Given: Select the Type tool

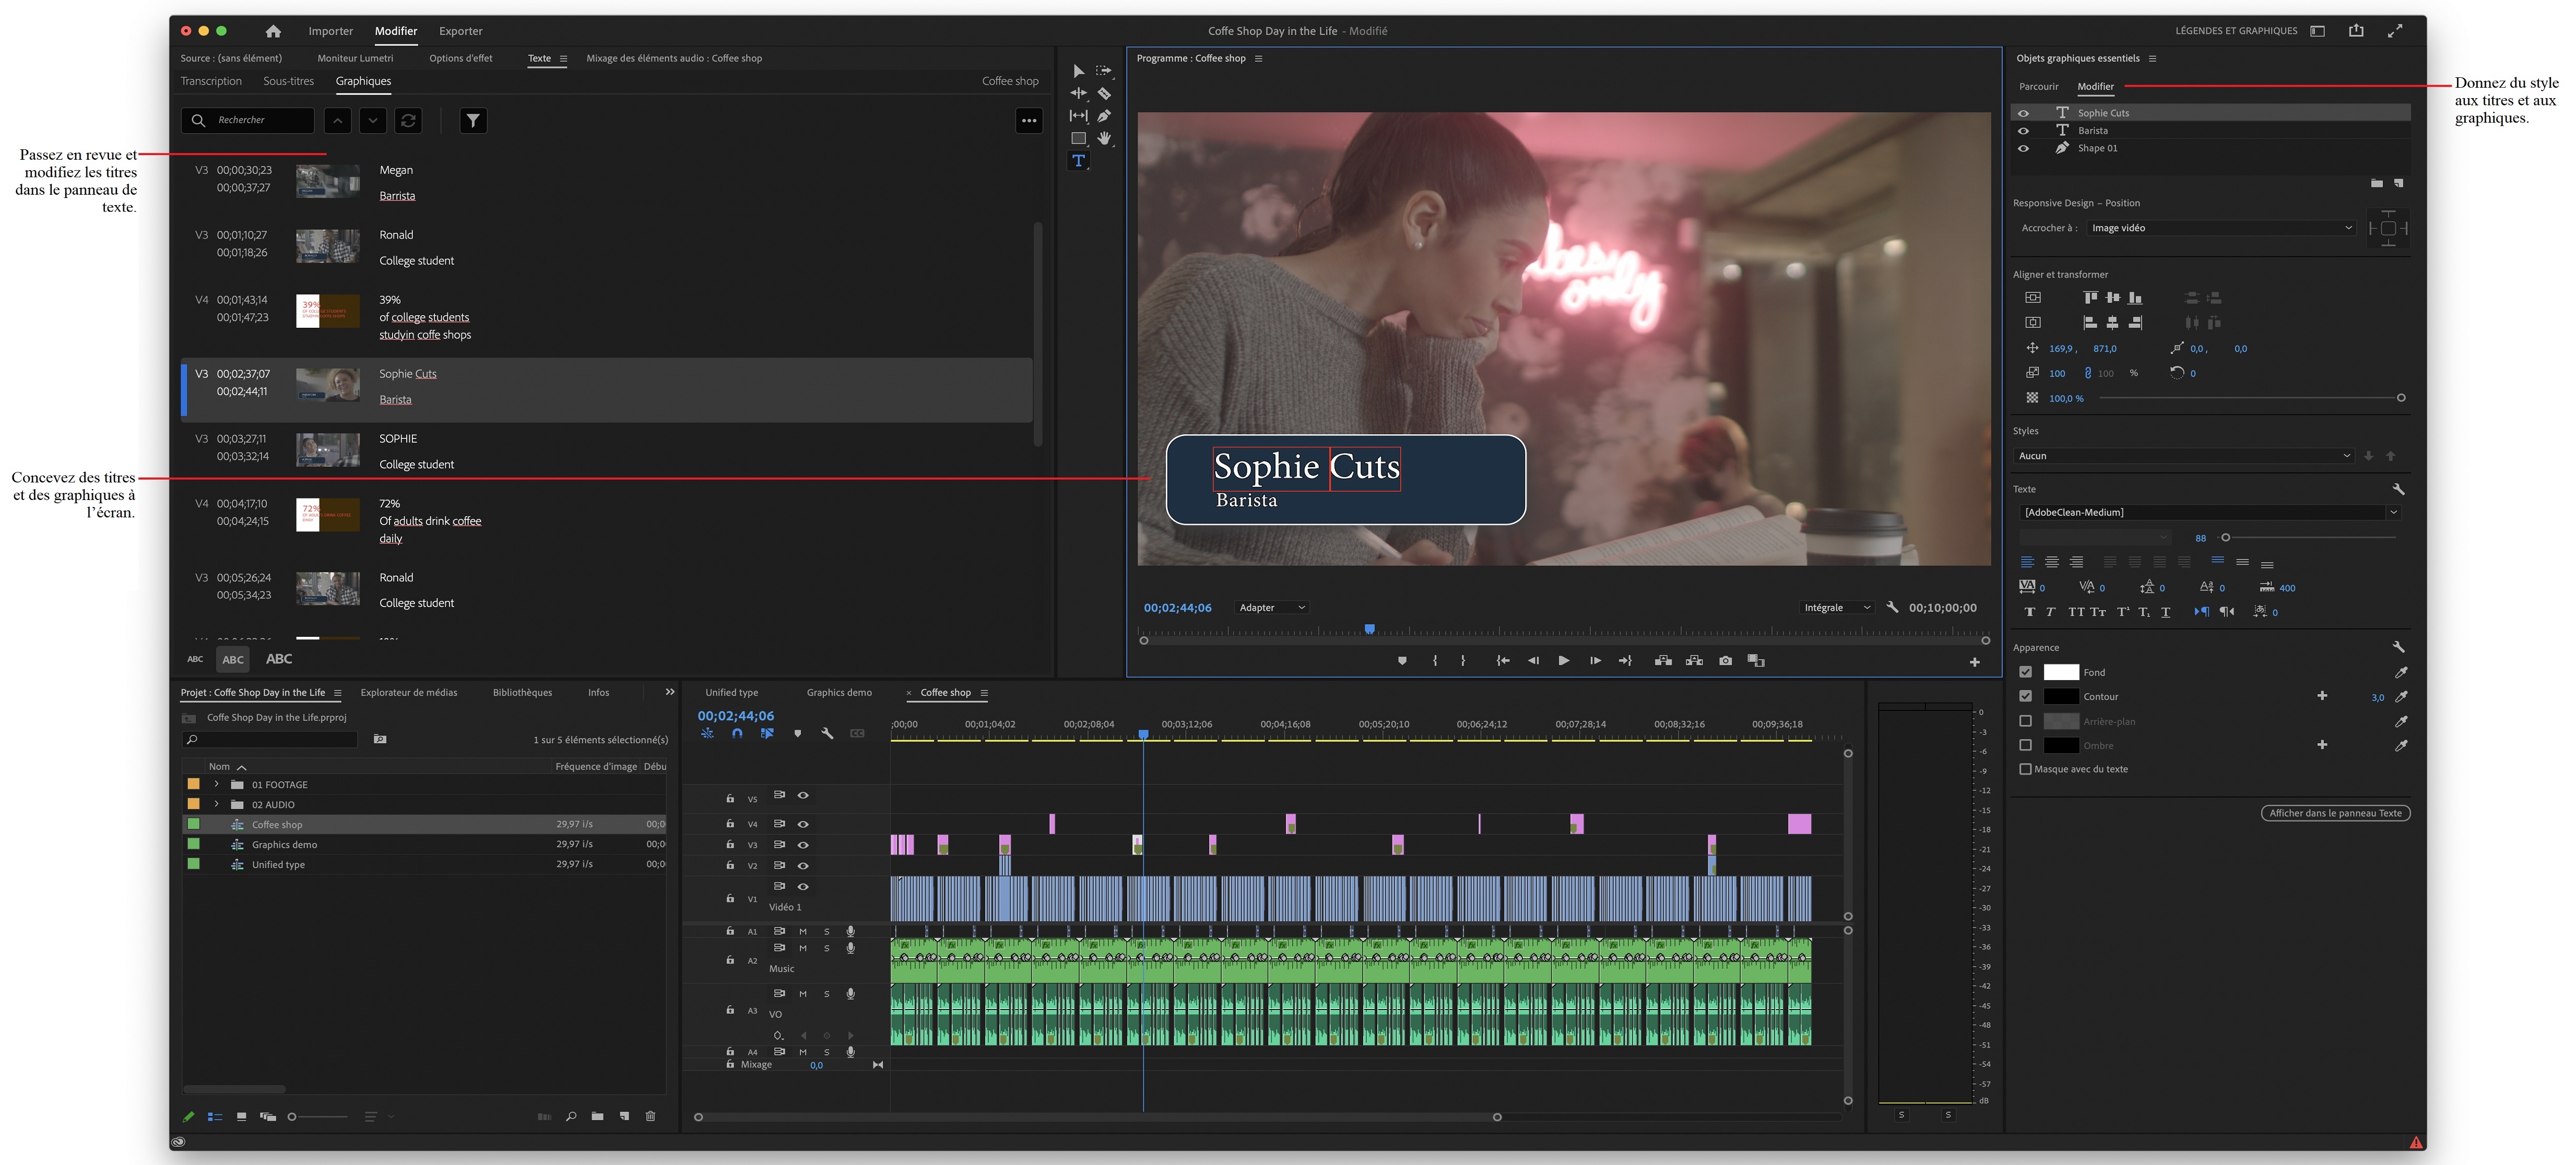Looking at the screenshot, I should pos(1078,160).
